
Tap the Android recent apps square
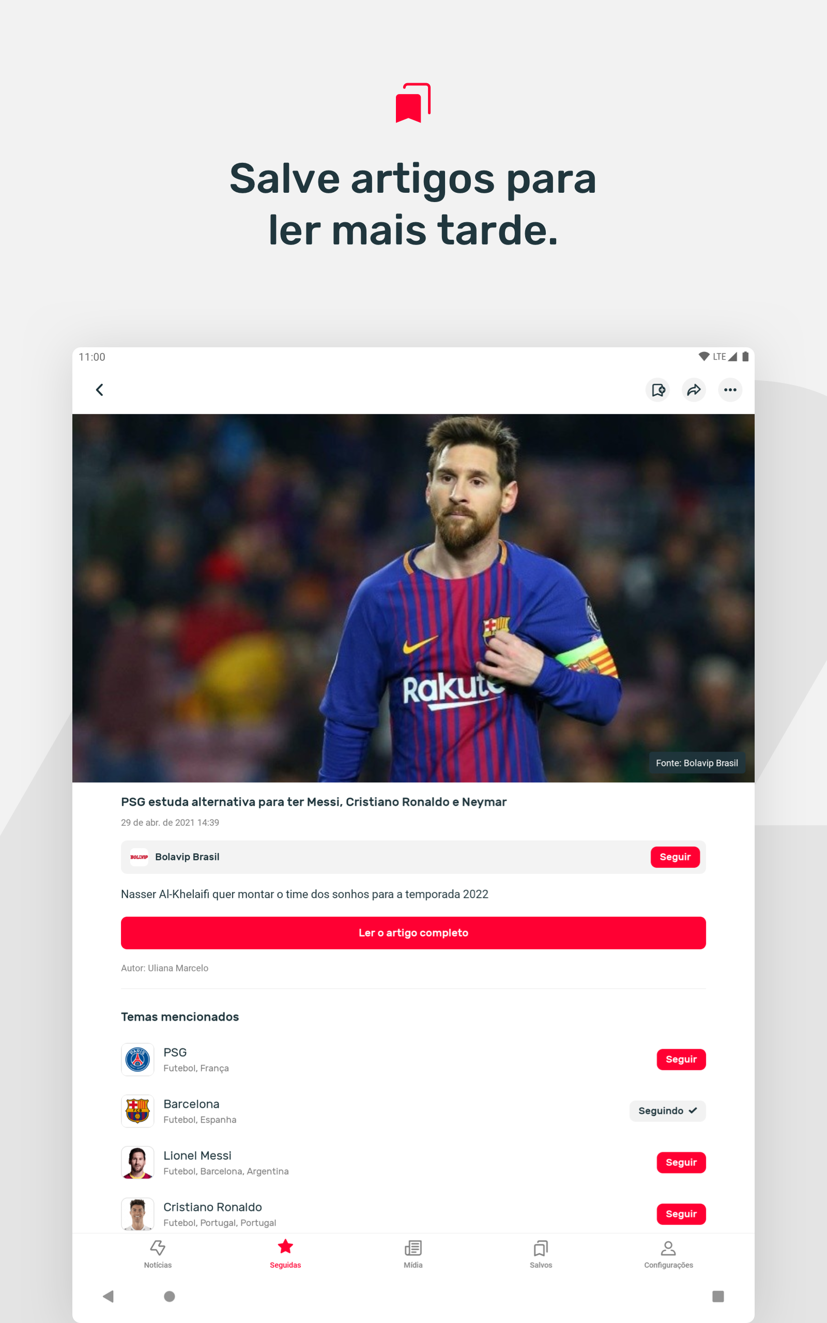click(x=717, y=1296)
